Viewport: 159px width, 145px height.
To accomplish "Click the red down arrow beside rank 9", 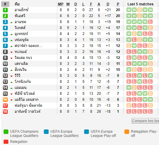I will click(11, 58).
